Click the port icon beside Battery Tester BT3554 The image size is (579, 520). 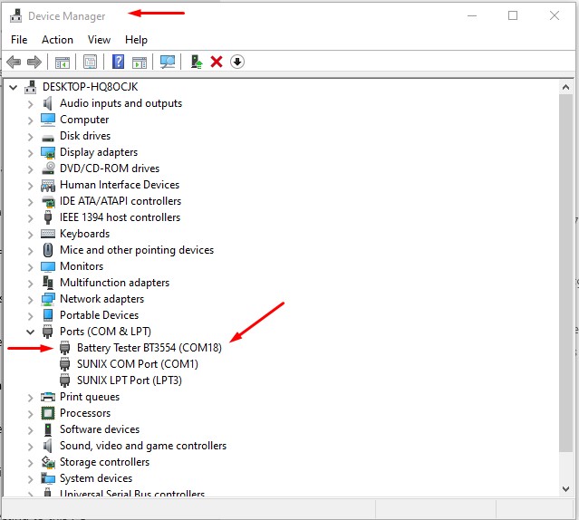pos(64,348)
